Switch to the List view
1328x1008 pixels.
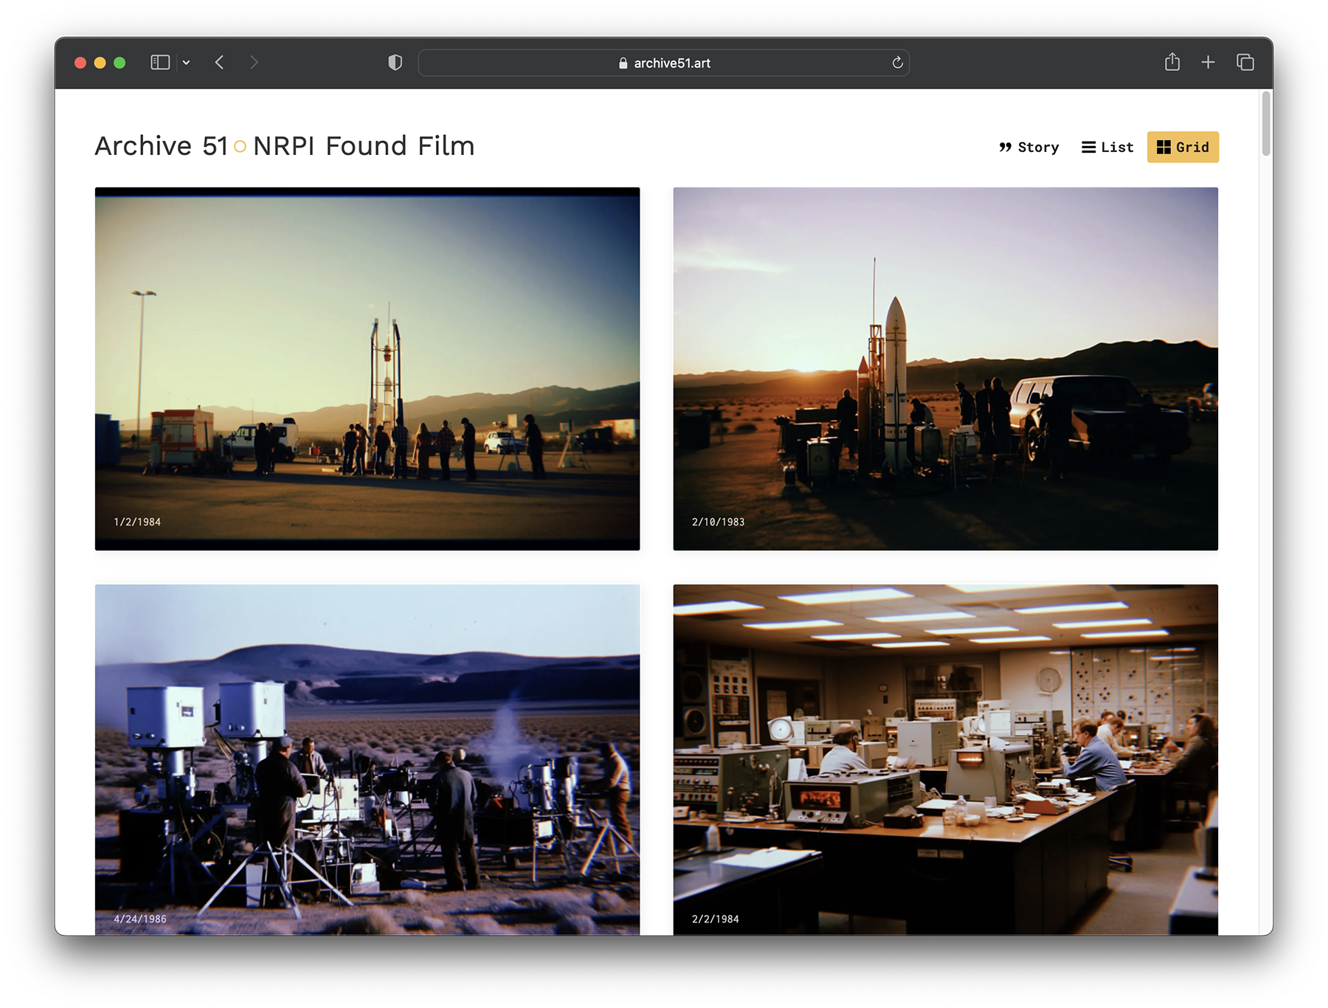coord(1107,148)
